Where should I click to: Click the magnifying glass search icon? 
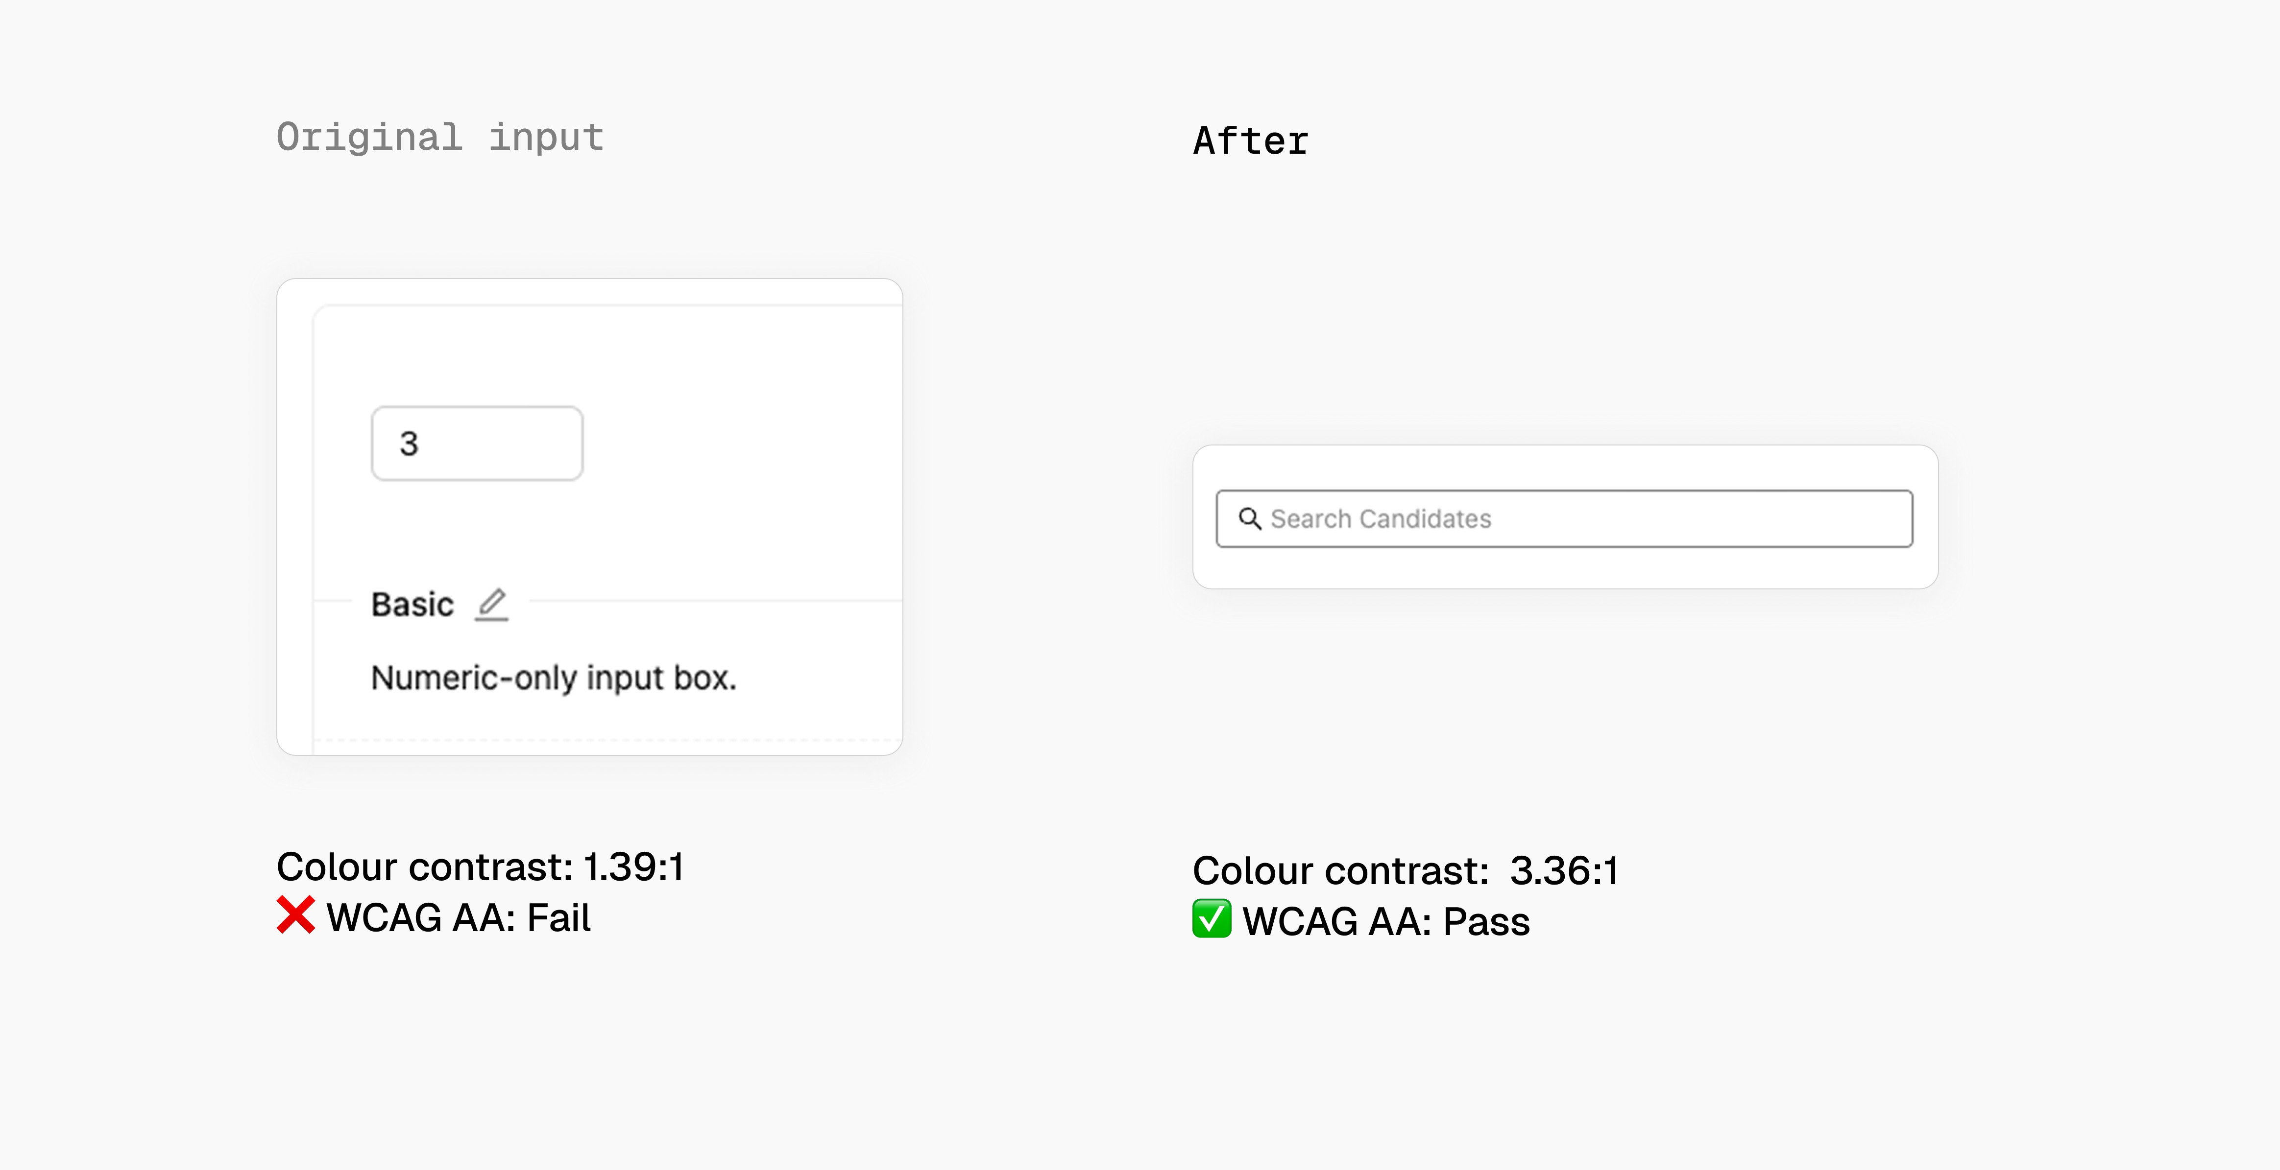1249,518
